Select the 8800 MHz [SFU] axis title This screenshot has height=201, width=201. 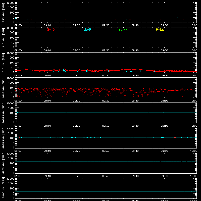click(4, 163)
